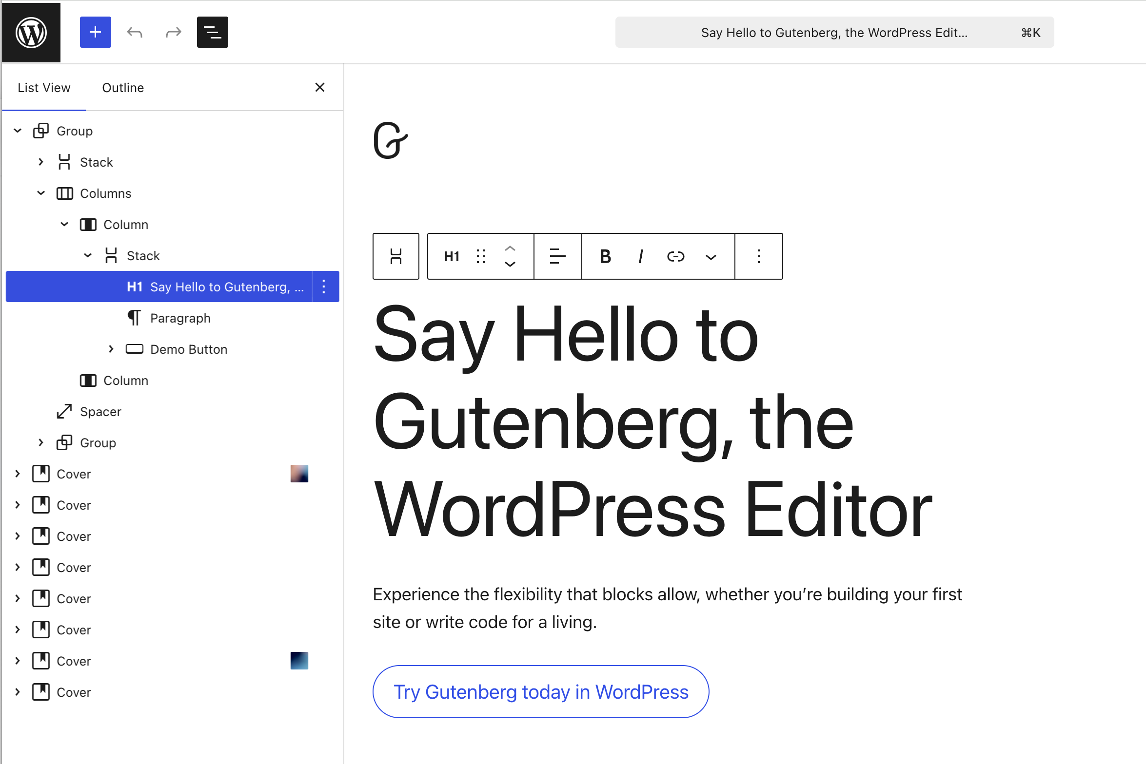Expand the first Cover block
This screenshot has height=764, width=1146.
tap(18, 474)
